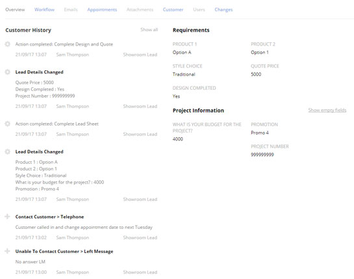The width and height of the screenshot is (354, 279).
Task: Open the Emails tab
Action: click(71, 10)
